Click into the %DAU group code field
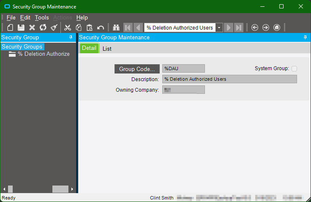 (x=183, y=68)
